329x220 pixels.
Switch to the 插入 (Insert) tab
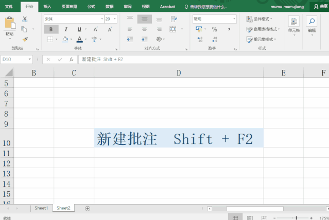pyautogui.click(x=47, y=7)
